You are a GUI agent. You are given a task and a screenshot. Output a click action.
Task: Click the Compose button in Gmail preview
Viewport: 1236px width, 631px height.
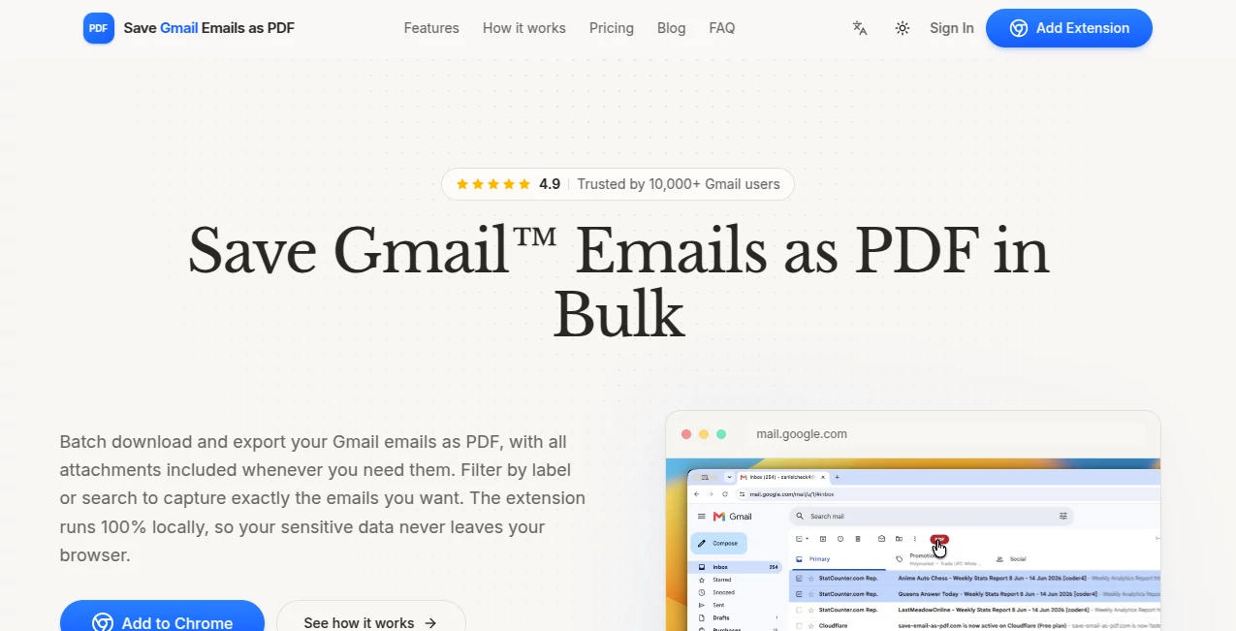(718, 543)
